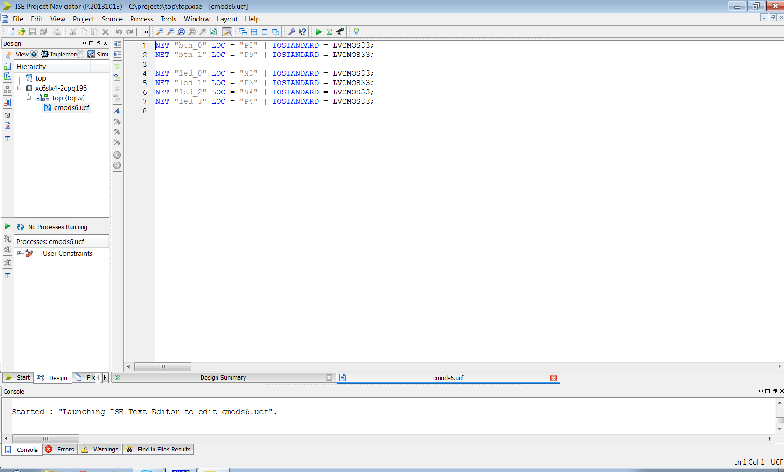Click the Run process green arrow beside Processes

click(7, 226)
